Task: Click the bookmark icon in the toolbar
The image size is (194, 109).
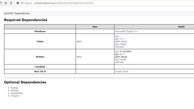Action: (11, 3)
